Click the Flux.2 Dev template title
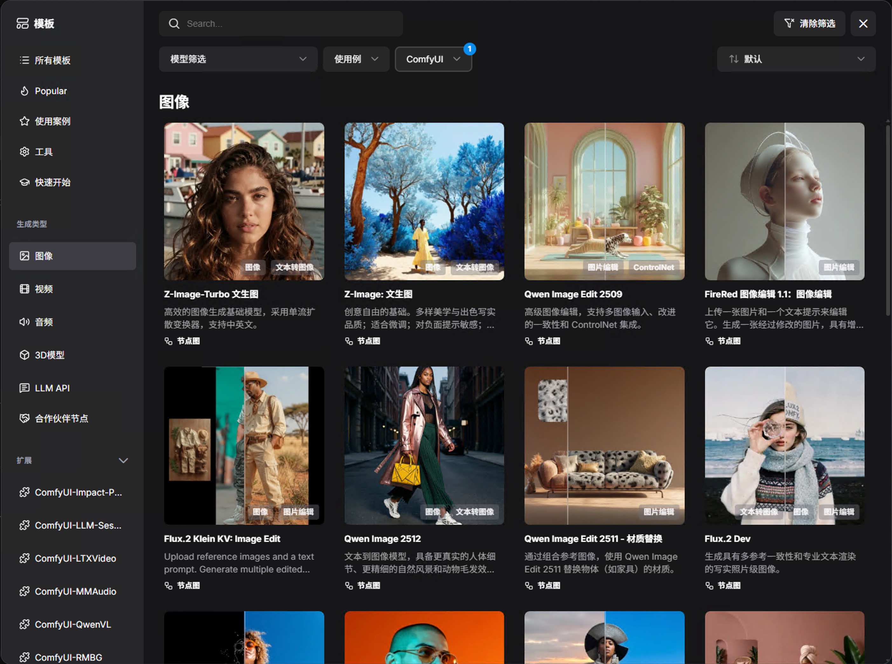The width and height of the screenshot is (892, 664). click(x=727, y=539)
